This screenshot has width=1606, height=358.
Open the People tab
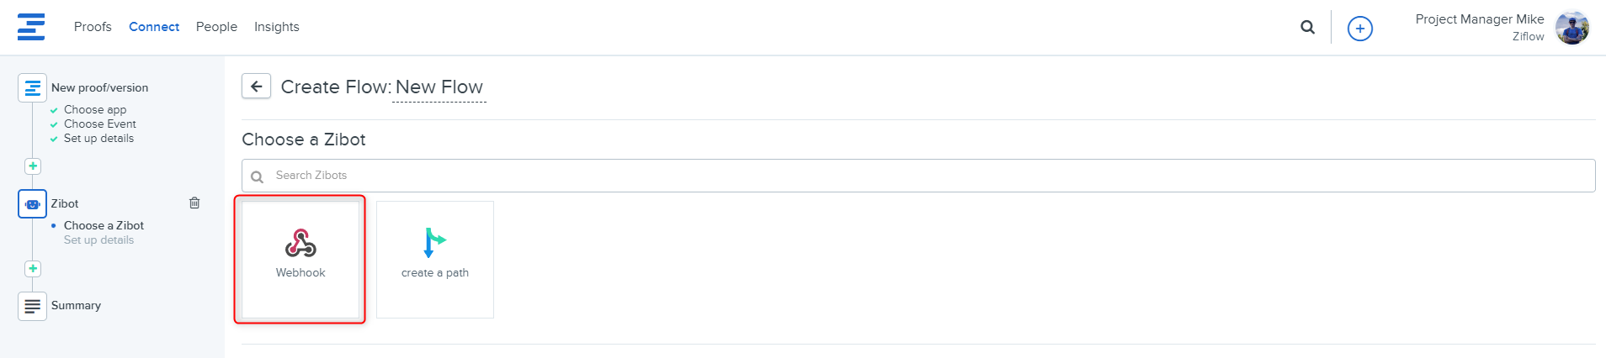(x=216, y=27)
